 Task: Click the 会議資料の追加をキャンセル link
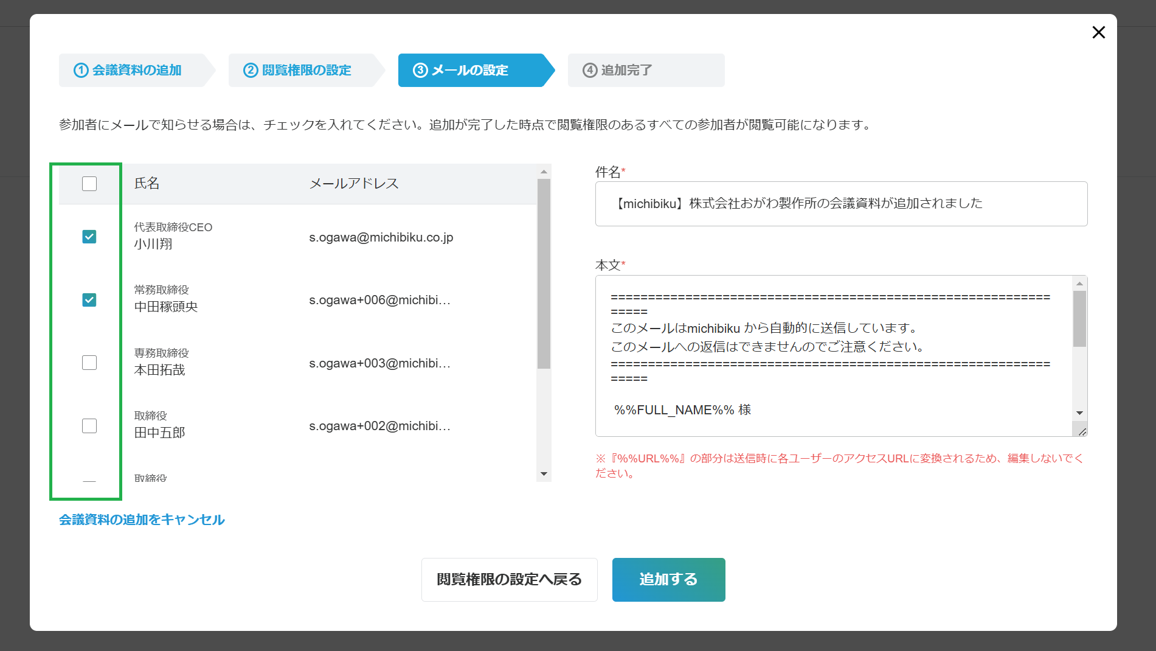tap(141, 520)
